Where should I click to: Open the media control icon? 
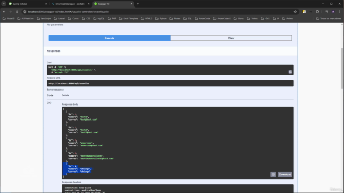click(327, 12)
